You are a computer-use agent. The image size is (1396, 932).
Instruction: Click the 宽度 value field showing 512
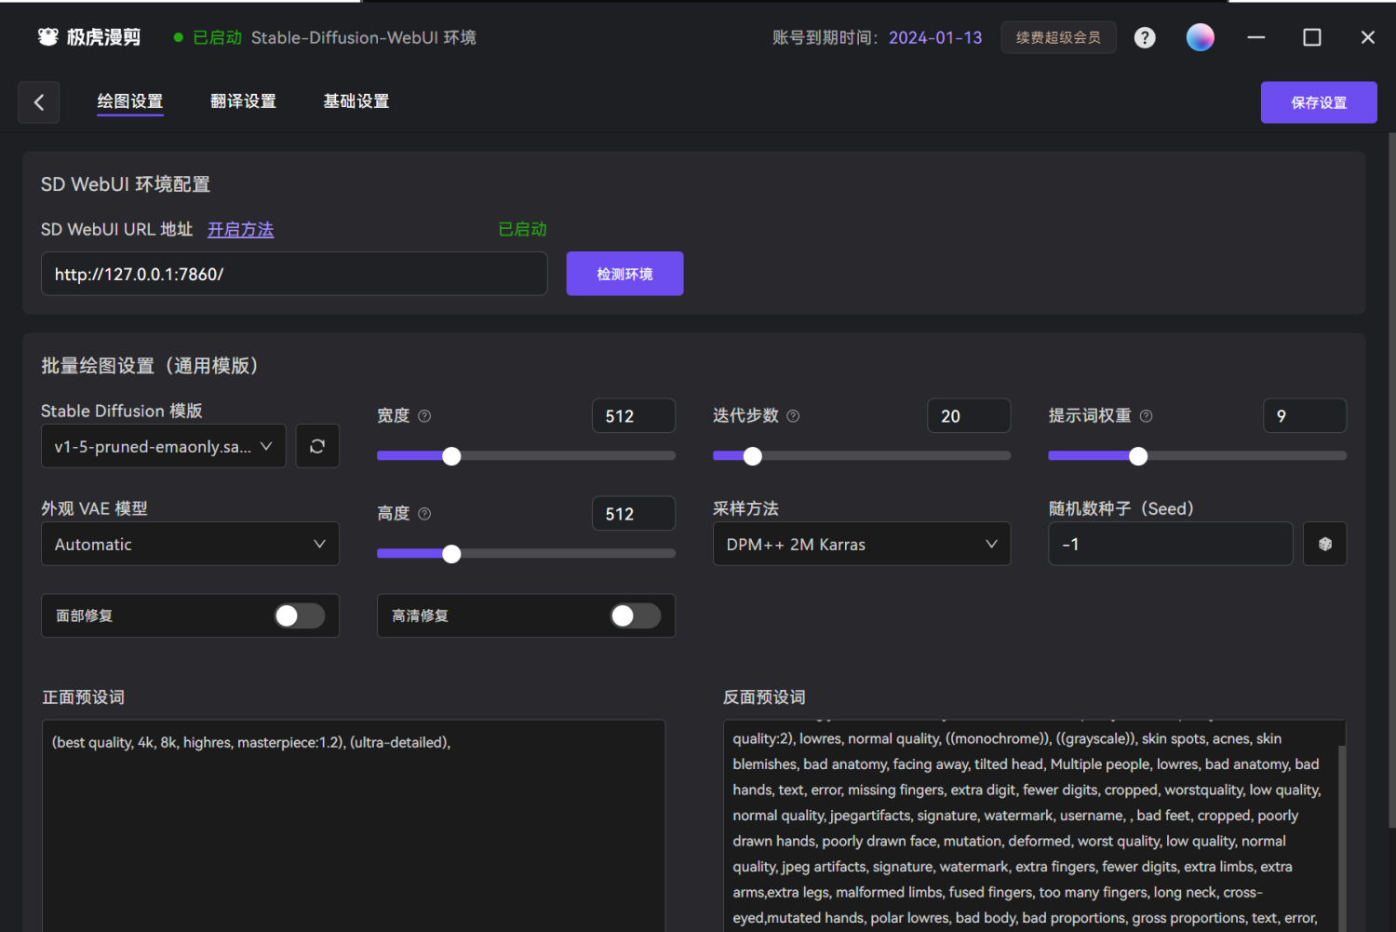pyautogui.click(x=634, y=416)
